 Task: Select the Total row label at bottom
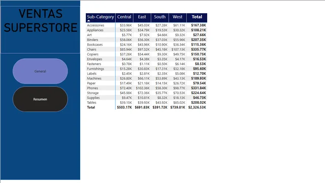pyautogui.click(x=91, y=107)
